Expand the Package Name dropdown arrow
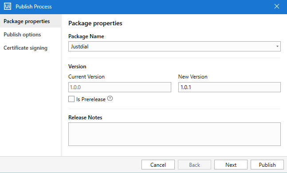 point(277,46)
